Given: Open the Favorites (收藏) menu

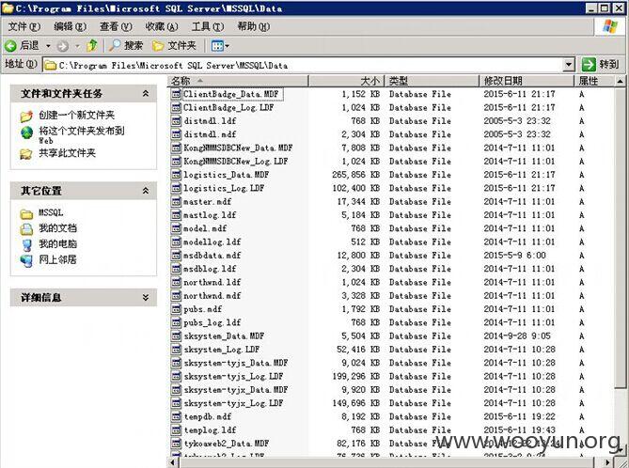Looking at the screenshot, I should [x=162, y=26].
